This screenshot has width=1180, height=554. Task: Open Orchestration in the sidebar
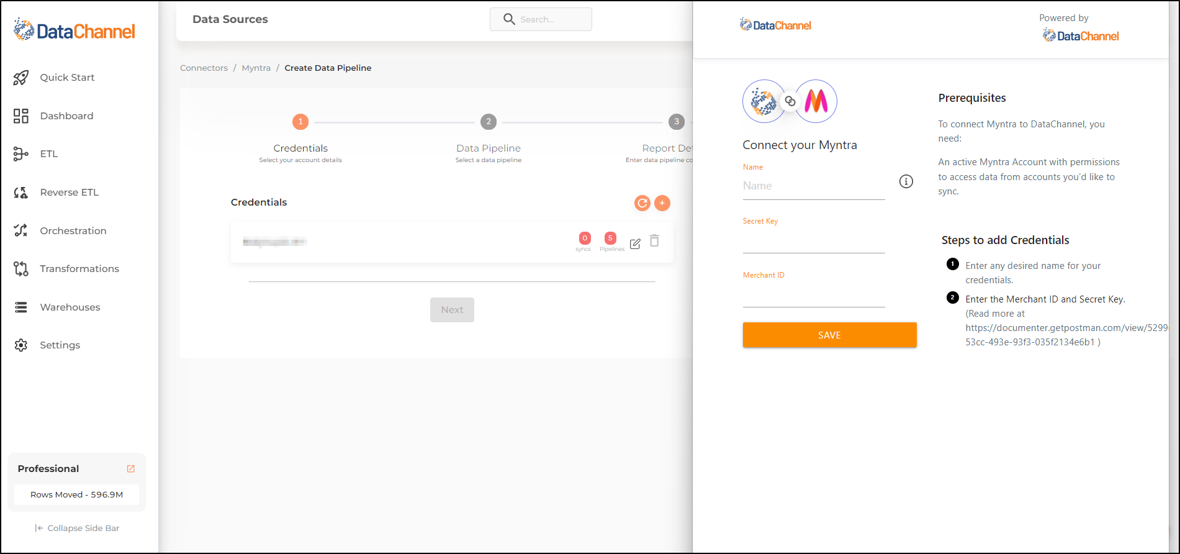[x=73, y=231]
